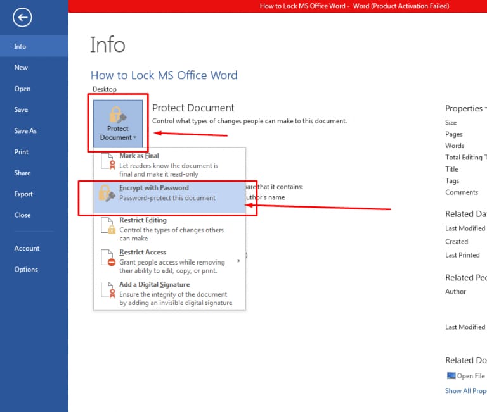Click the Open File Location folder icon
Image resolution: width=487 pixels, height=412 pixels.
point(451,376)
